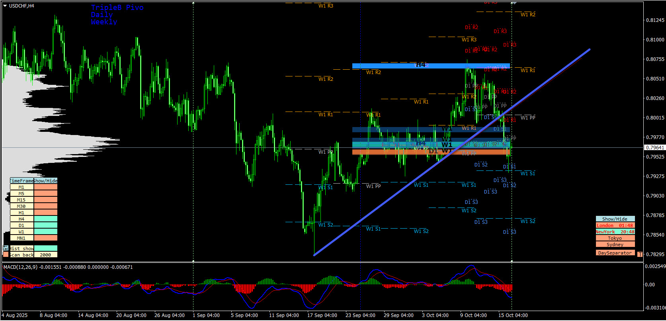Screen dimensions: 666x321
Task: Select the W1 timeframe label
Action: pyautogui.click(x=21, y=231)
